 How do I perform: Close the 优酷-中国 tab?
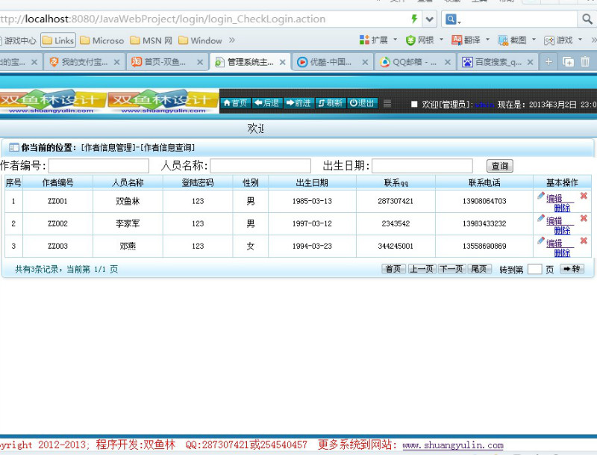click(365, 62)
